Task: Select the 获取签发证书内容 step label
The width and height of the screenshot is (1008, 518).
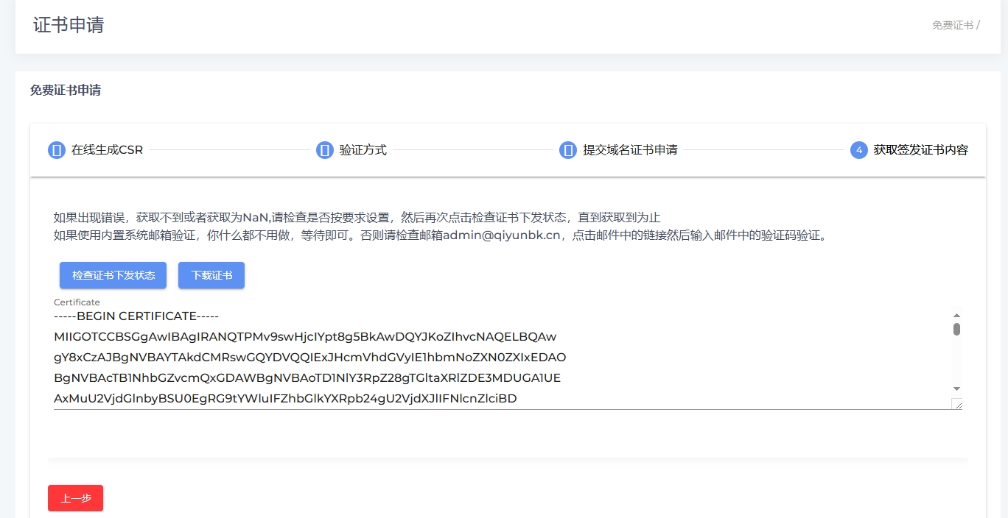Action: (920, 150)
